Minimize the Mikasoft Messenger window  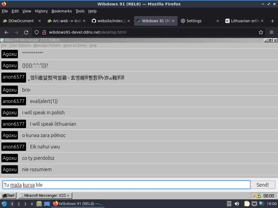coord(266,40)
